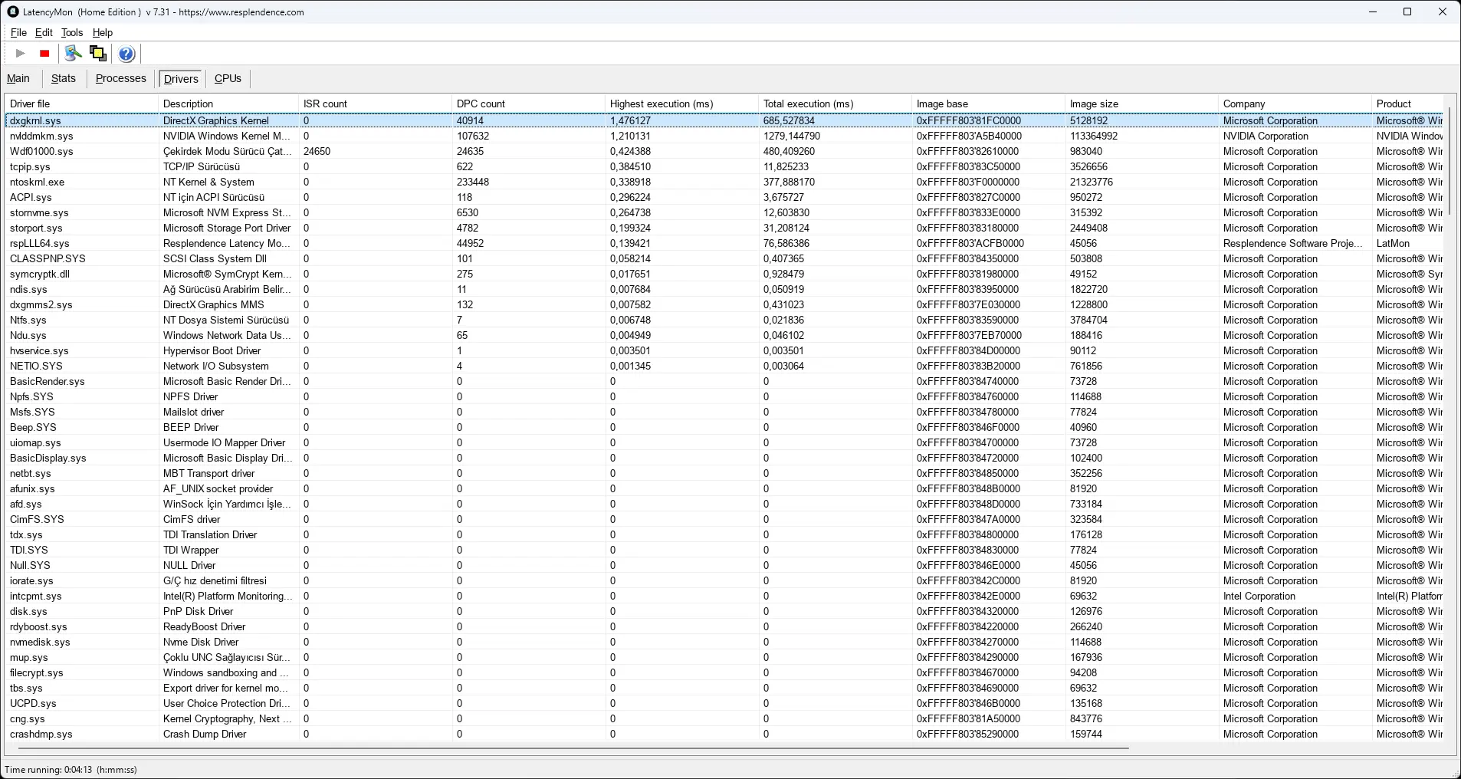This screenshot has height=779, width=1461.
Task: Select the dxgmms2.sys driver row
Action: [x=724, y=304]
